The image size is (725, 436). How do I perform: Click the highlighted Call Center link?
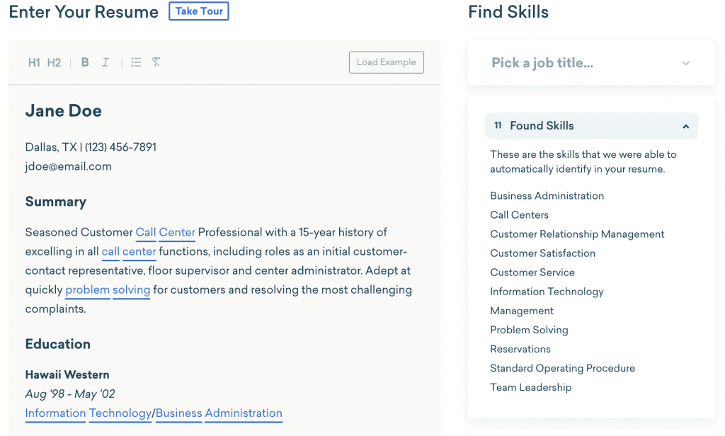point(166,232)
